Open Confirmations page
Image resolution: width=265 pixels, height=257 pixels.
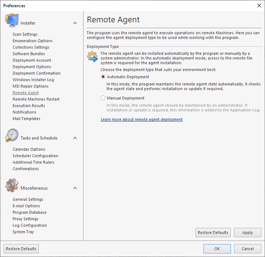point(26,169)
